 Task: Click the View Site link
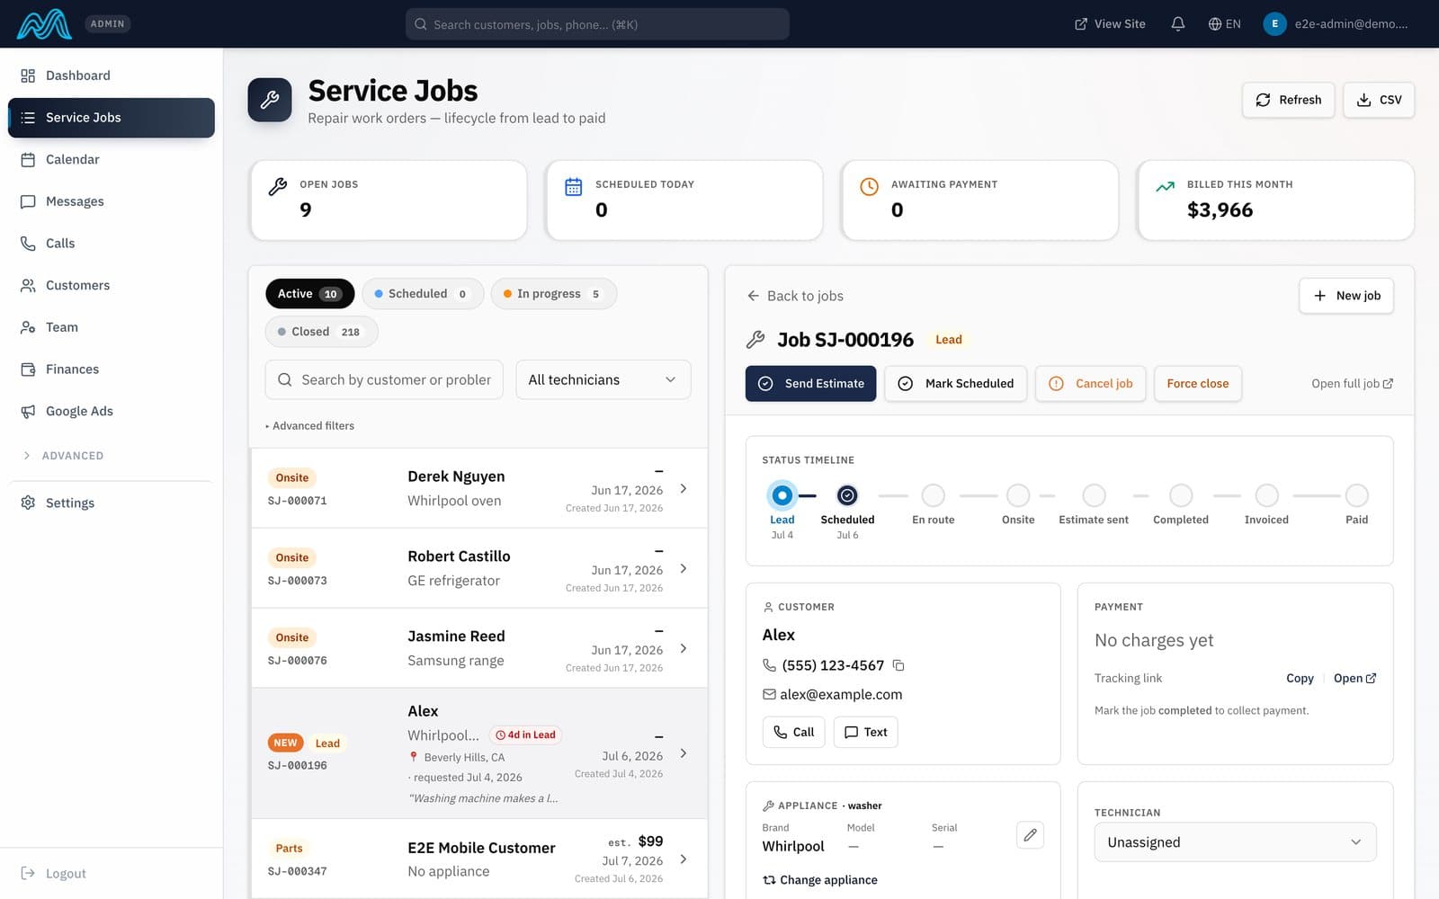[x=1110, y=24]
